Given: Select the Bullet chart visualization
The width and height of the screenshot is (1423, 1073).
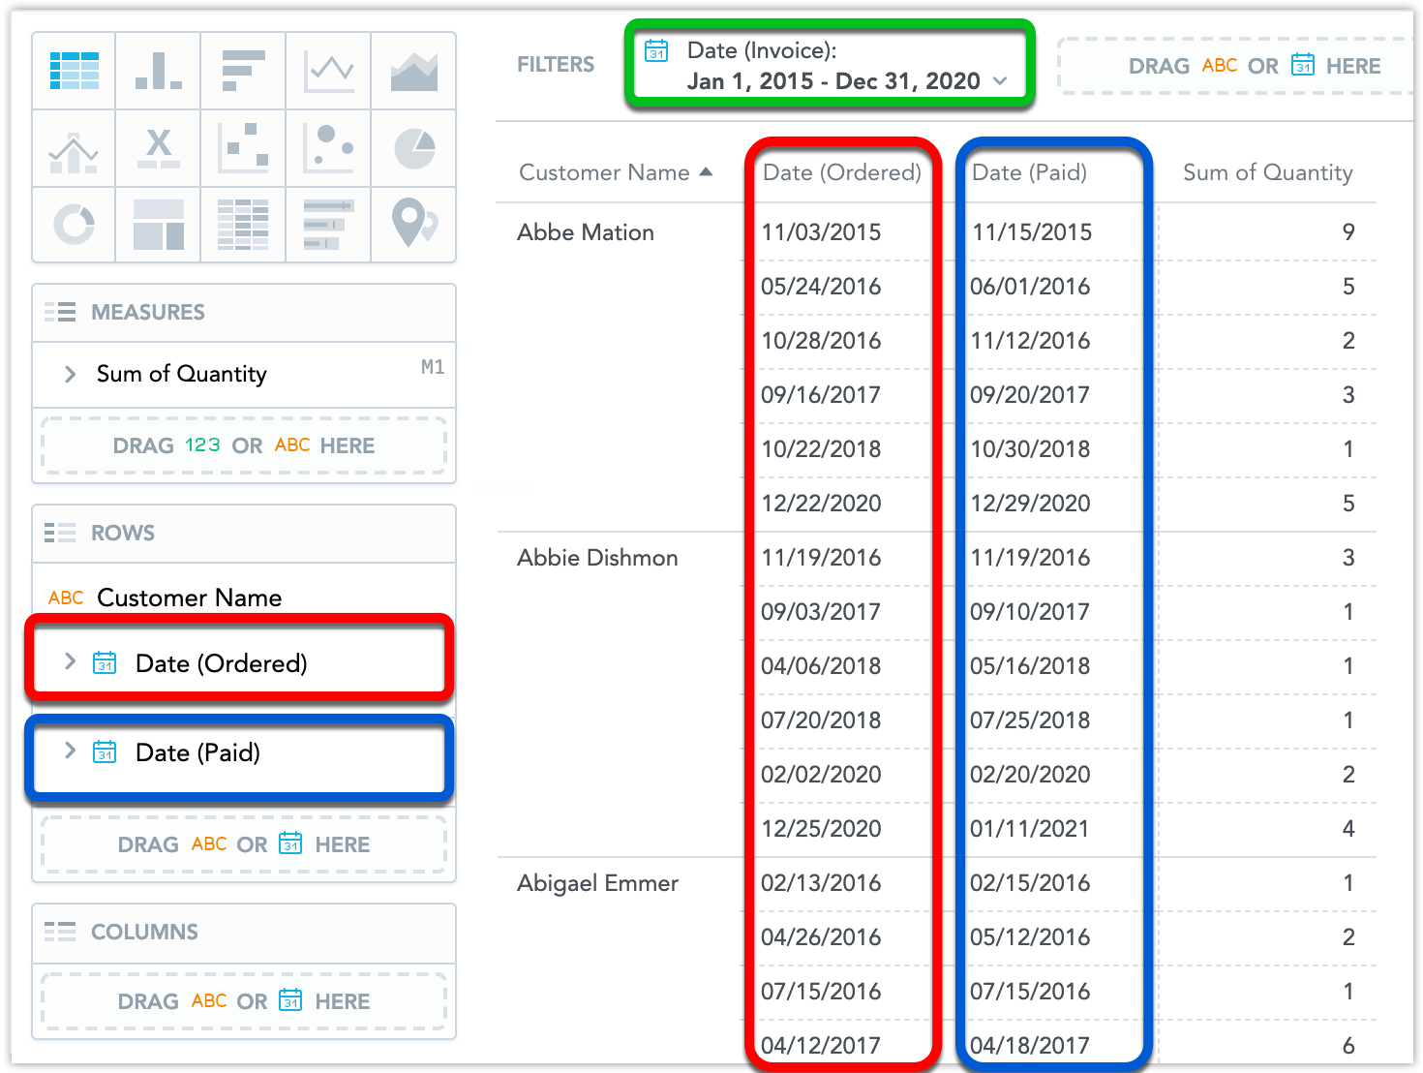Looking at the screenshot, I should coord(328,225).
